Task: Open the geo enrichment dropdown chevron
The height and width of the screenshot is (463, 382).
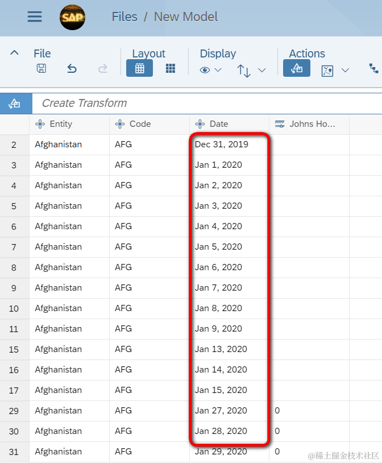Action: (345, 71)
